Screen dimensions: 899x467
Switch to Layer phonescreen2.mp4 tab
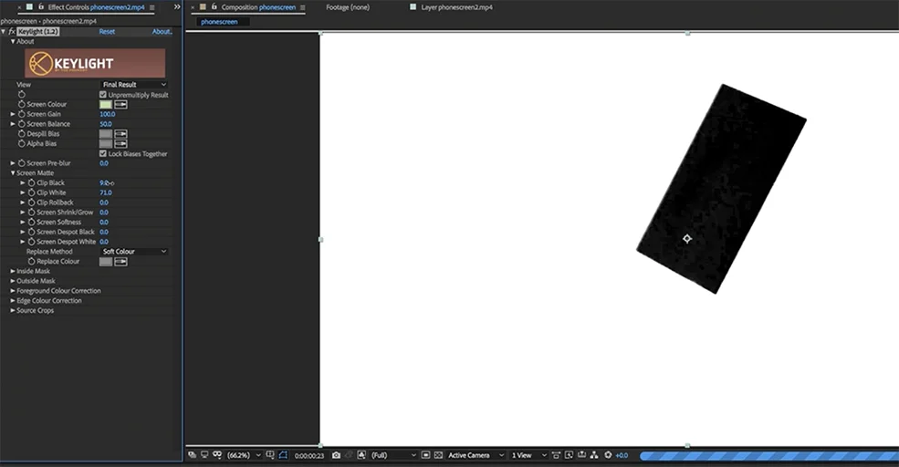click(x=456, y=7)
